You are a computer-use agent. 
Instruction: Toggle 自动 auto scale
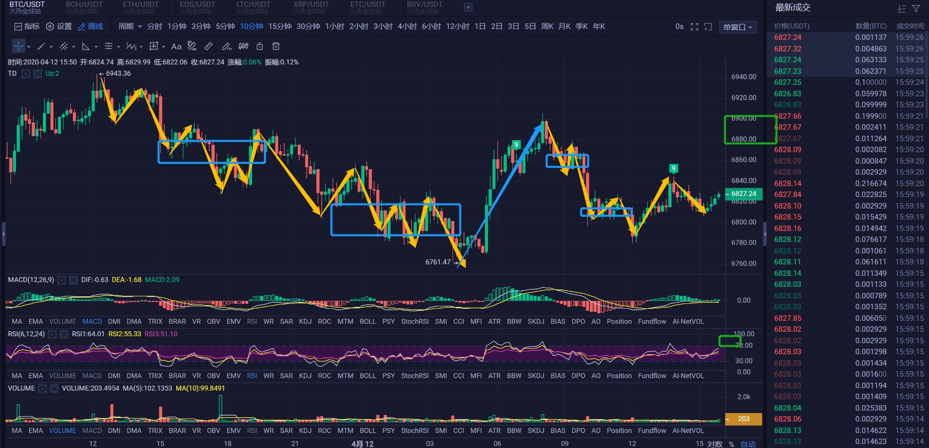[748, 444]
